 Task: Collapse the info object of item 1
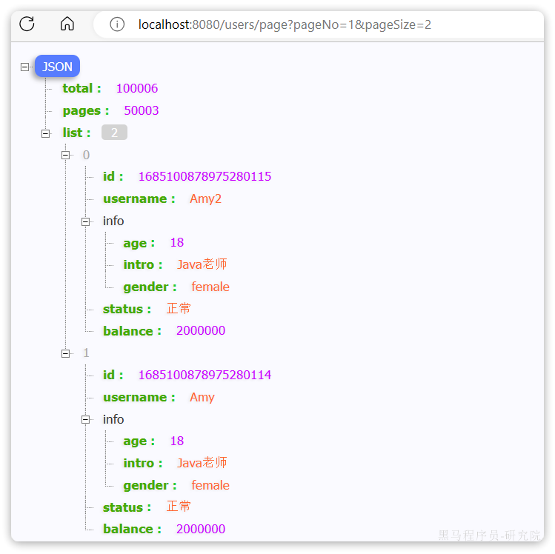86,420
